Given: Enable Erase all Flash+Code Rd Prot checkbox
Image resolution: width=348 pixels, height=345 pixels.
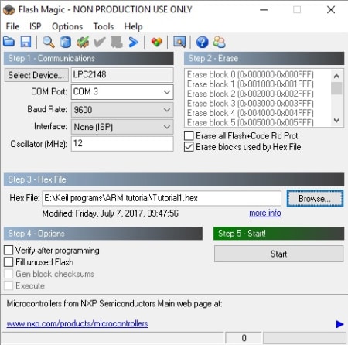Looking at the screenshot, I should click(x=189, y=135).
